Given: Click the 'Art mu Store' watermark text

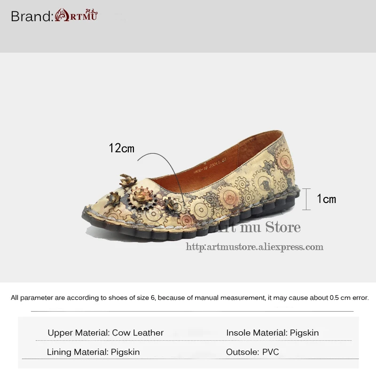Looking at the screenshot, I should (258, 227).
